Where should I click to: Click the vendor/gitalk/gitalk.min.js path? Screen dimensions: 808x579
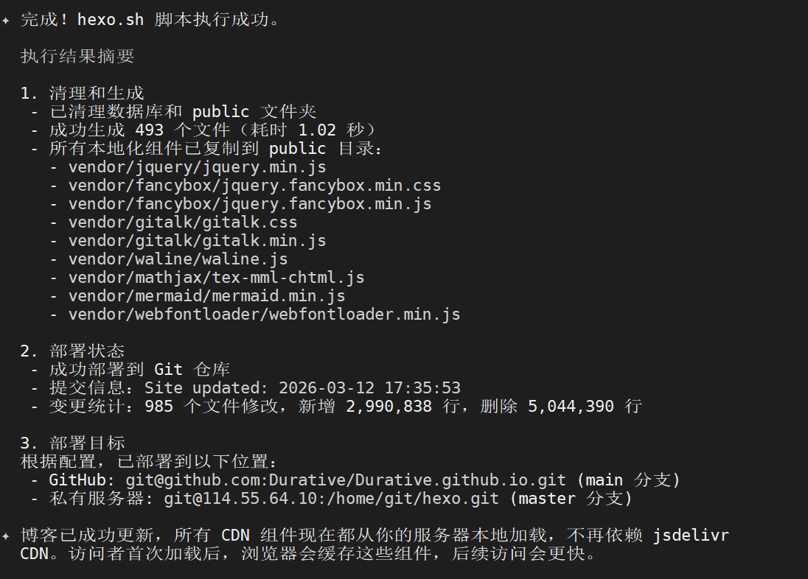197,241
